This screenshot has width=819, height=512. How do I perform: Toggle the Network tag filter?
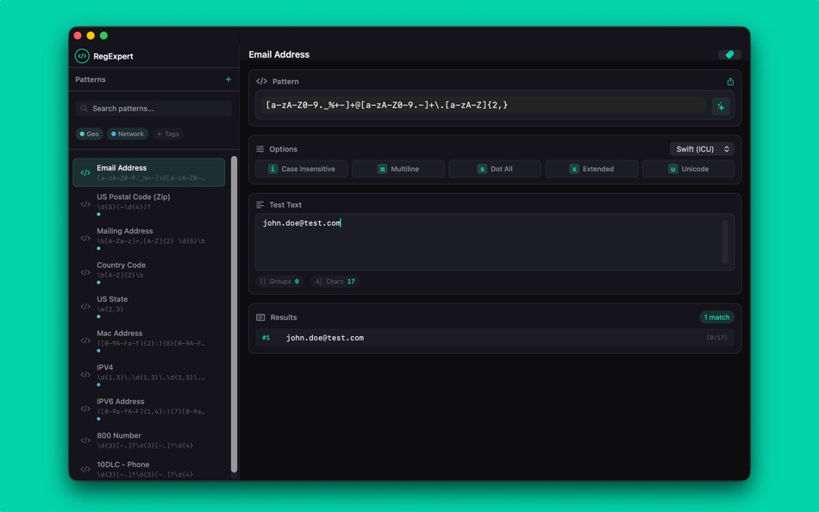click(128, 134)
